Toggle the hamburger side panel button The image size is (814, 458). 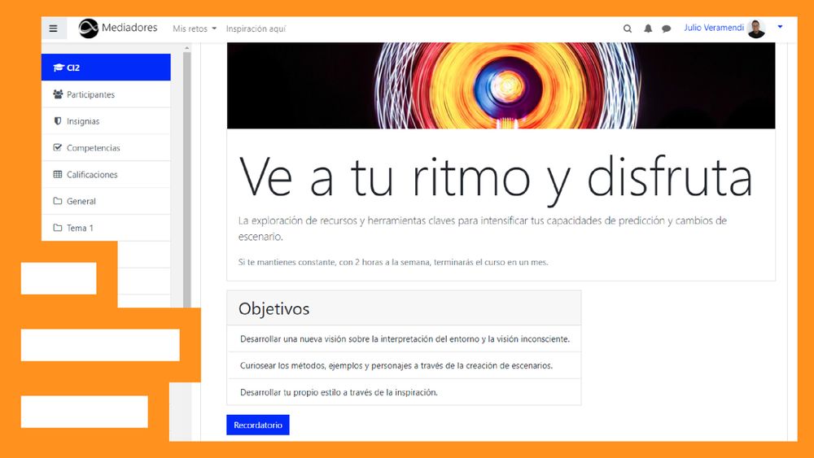coord(54,28)
